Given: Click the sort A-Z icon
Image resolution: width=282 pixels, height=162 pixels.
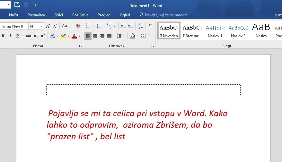Looking at the screenshot, I should click(140, 26).
